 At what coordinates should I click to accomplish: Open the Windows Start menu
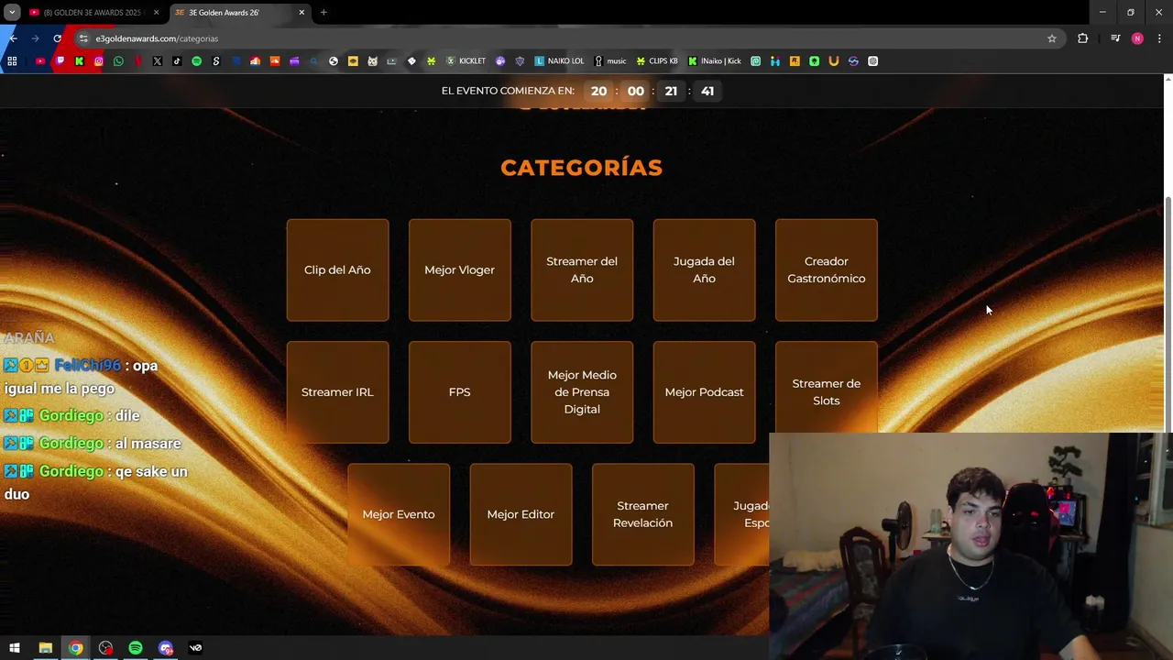pos(15,648)
